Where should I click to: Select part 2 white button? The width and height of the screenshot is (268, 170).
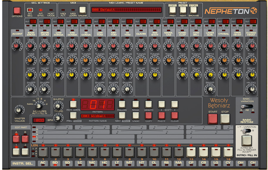(25, 152)
